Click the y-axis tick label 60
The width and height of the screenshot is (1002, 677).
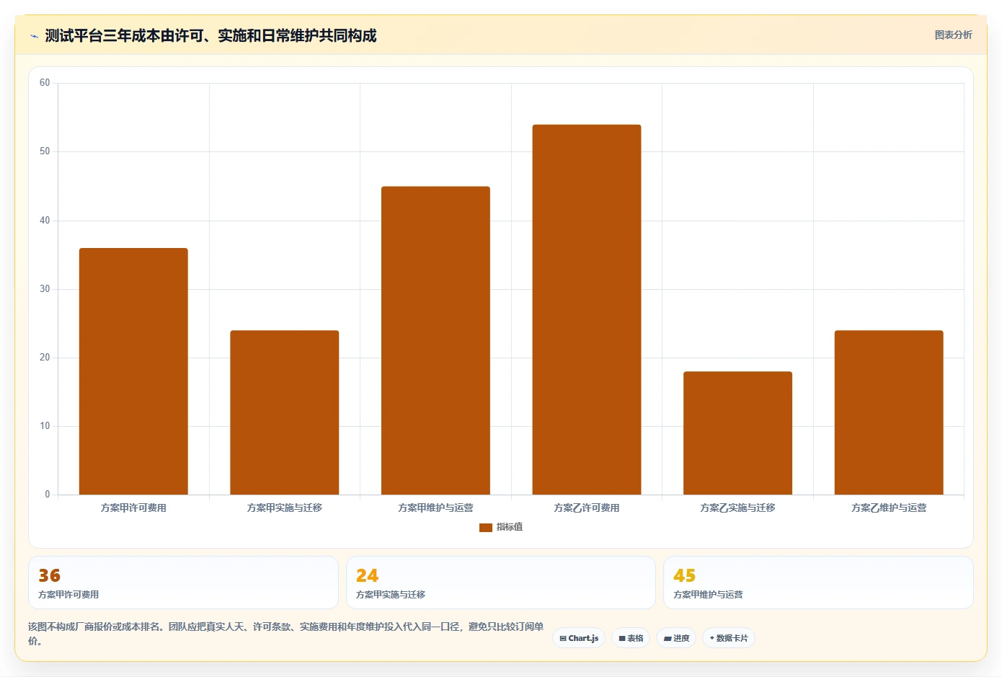(x=45, y=83)
